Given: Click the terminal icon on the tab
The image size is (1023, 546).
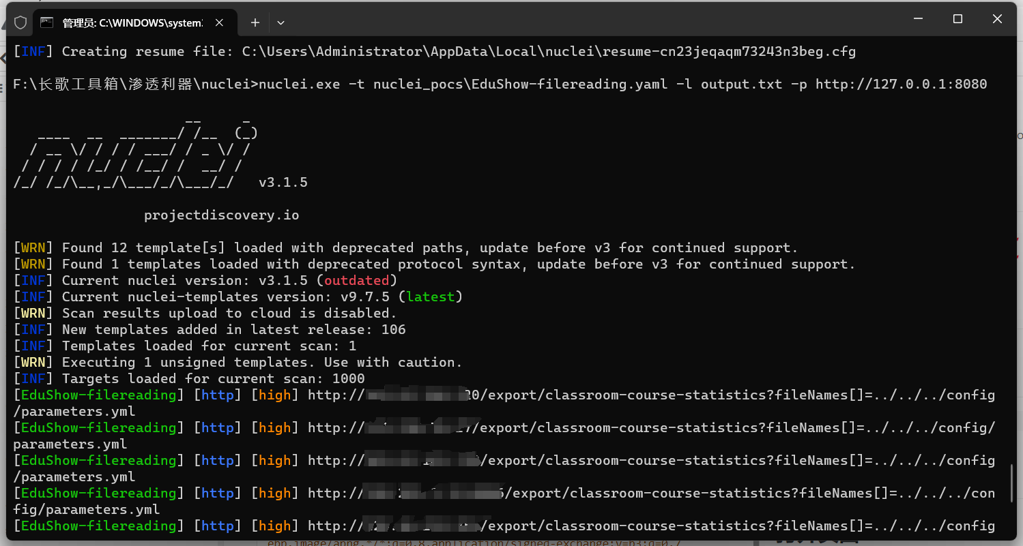Looking at the screenshot, I should pos(46,22).
